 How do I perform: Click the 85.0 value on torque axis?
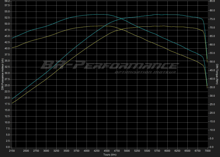pos(212,1)
